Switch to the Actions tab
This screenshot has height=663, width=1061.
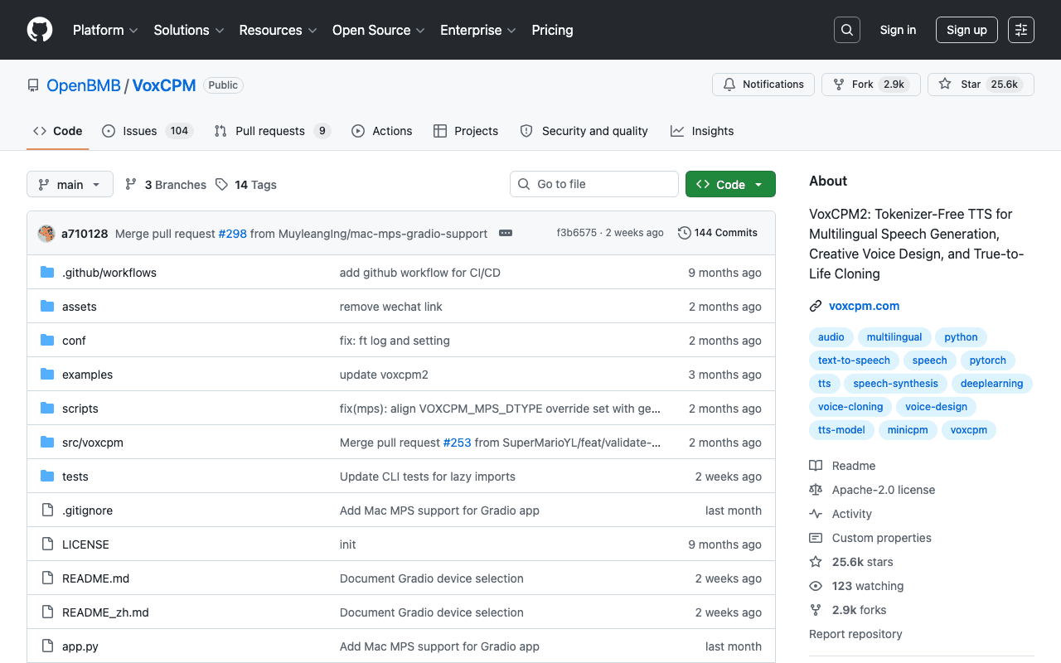pos(382,131)
